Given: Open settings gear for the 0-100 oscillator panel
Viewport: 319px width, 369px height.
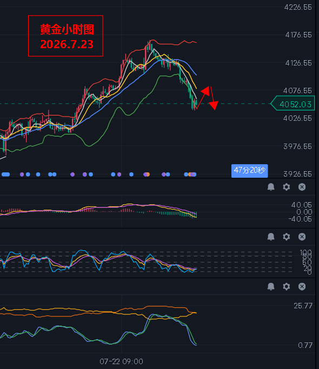Looking at the screenshot, I should coord(287,236).
